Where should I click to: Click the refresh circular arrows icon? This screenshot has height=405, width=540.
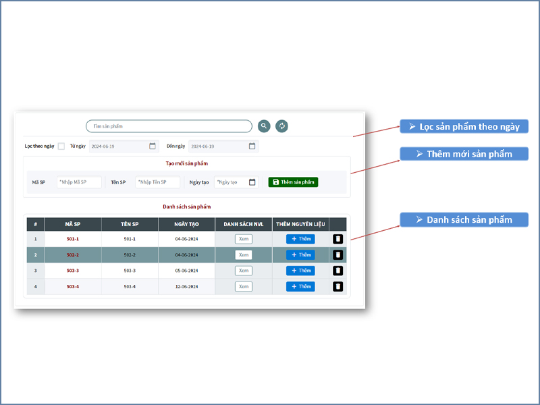click(x=281, y=126)
